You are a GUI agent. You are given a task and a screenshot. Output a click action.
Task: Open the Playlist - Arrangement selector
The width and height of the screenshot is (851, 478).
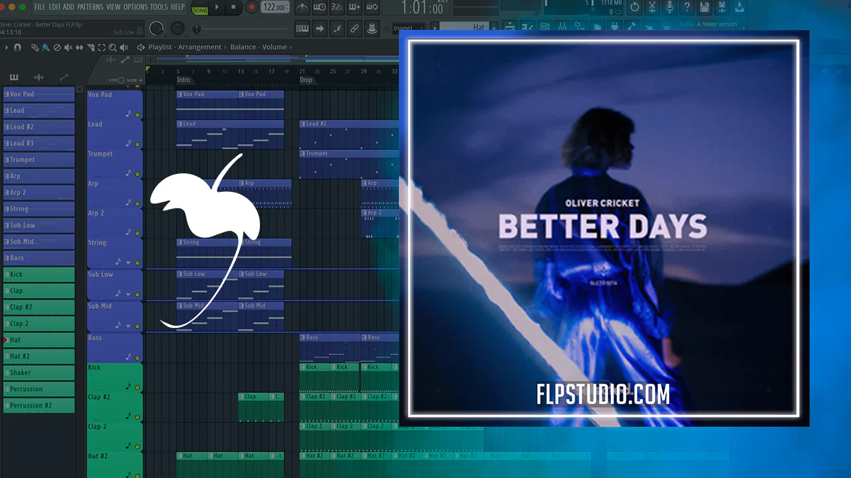click(185, 47)
